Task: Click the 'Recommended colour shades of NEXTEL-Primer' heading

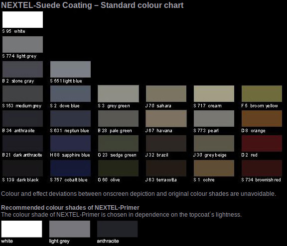Action: (70, 208)
